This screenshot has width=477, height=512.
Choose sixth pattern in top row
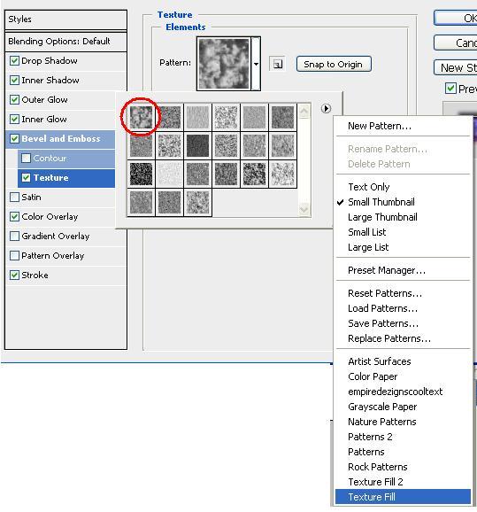[283, 117]
